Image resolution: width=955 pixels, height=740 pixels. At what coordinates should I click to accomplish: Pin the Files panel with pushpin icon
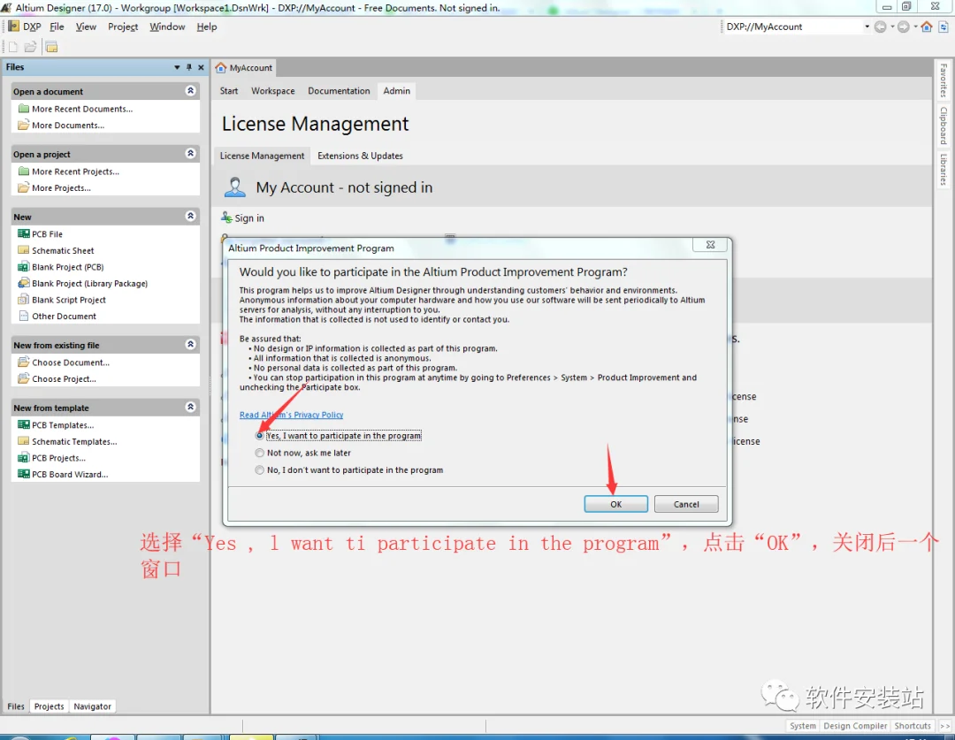pyautogui.click(x=189, y=67)
